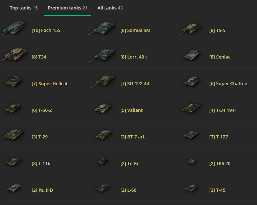
Task: Open the [2] Te-Ke tank link
Action: (130, 163)
